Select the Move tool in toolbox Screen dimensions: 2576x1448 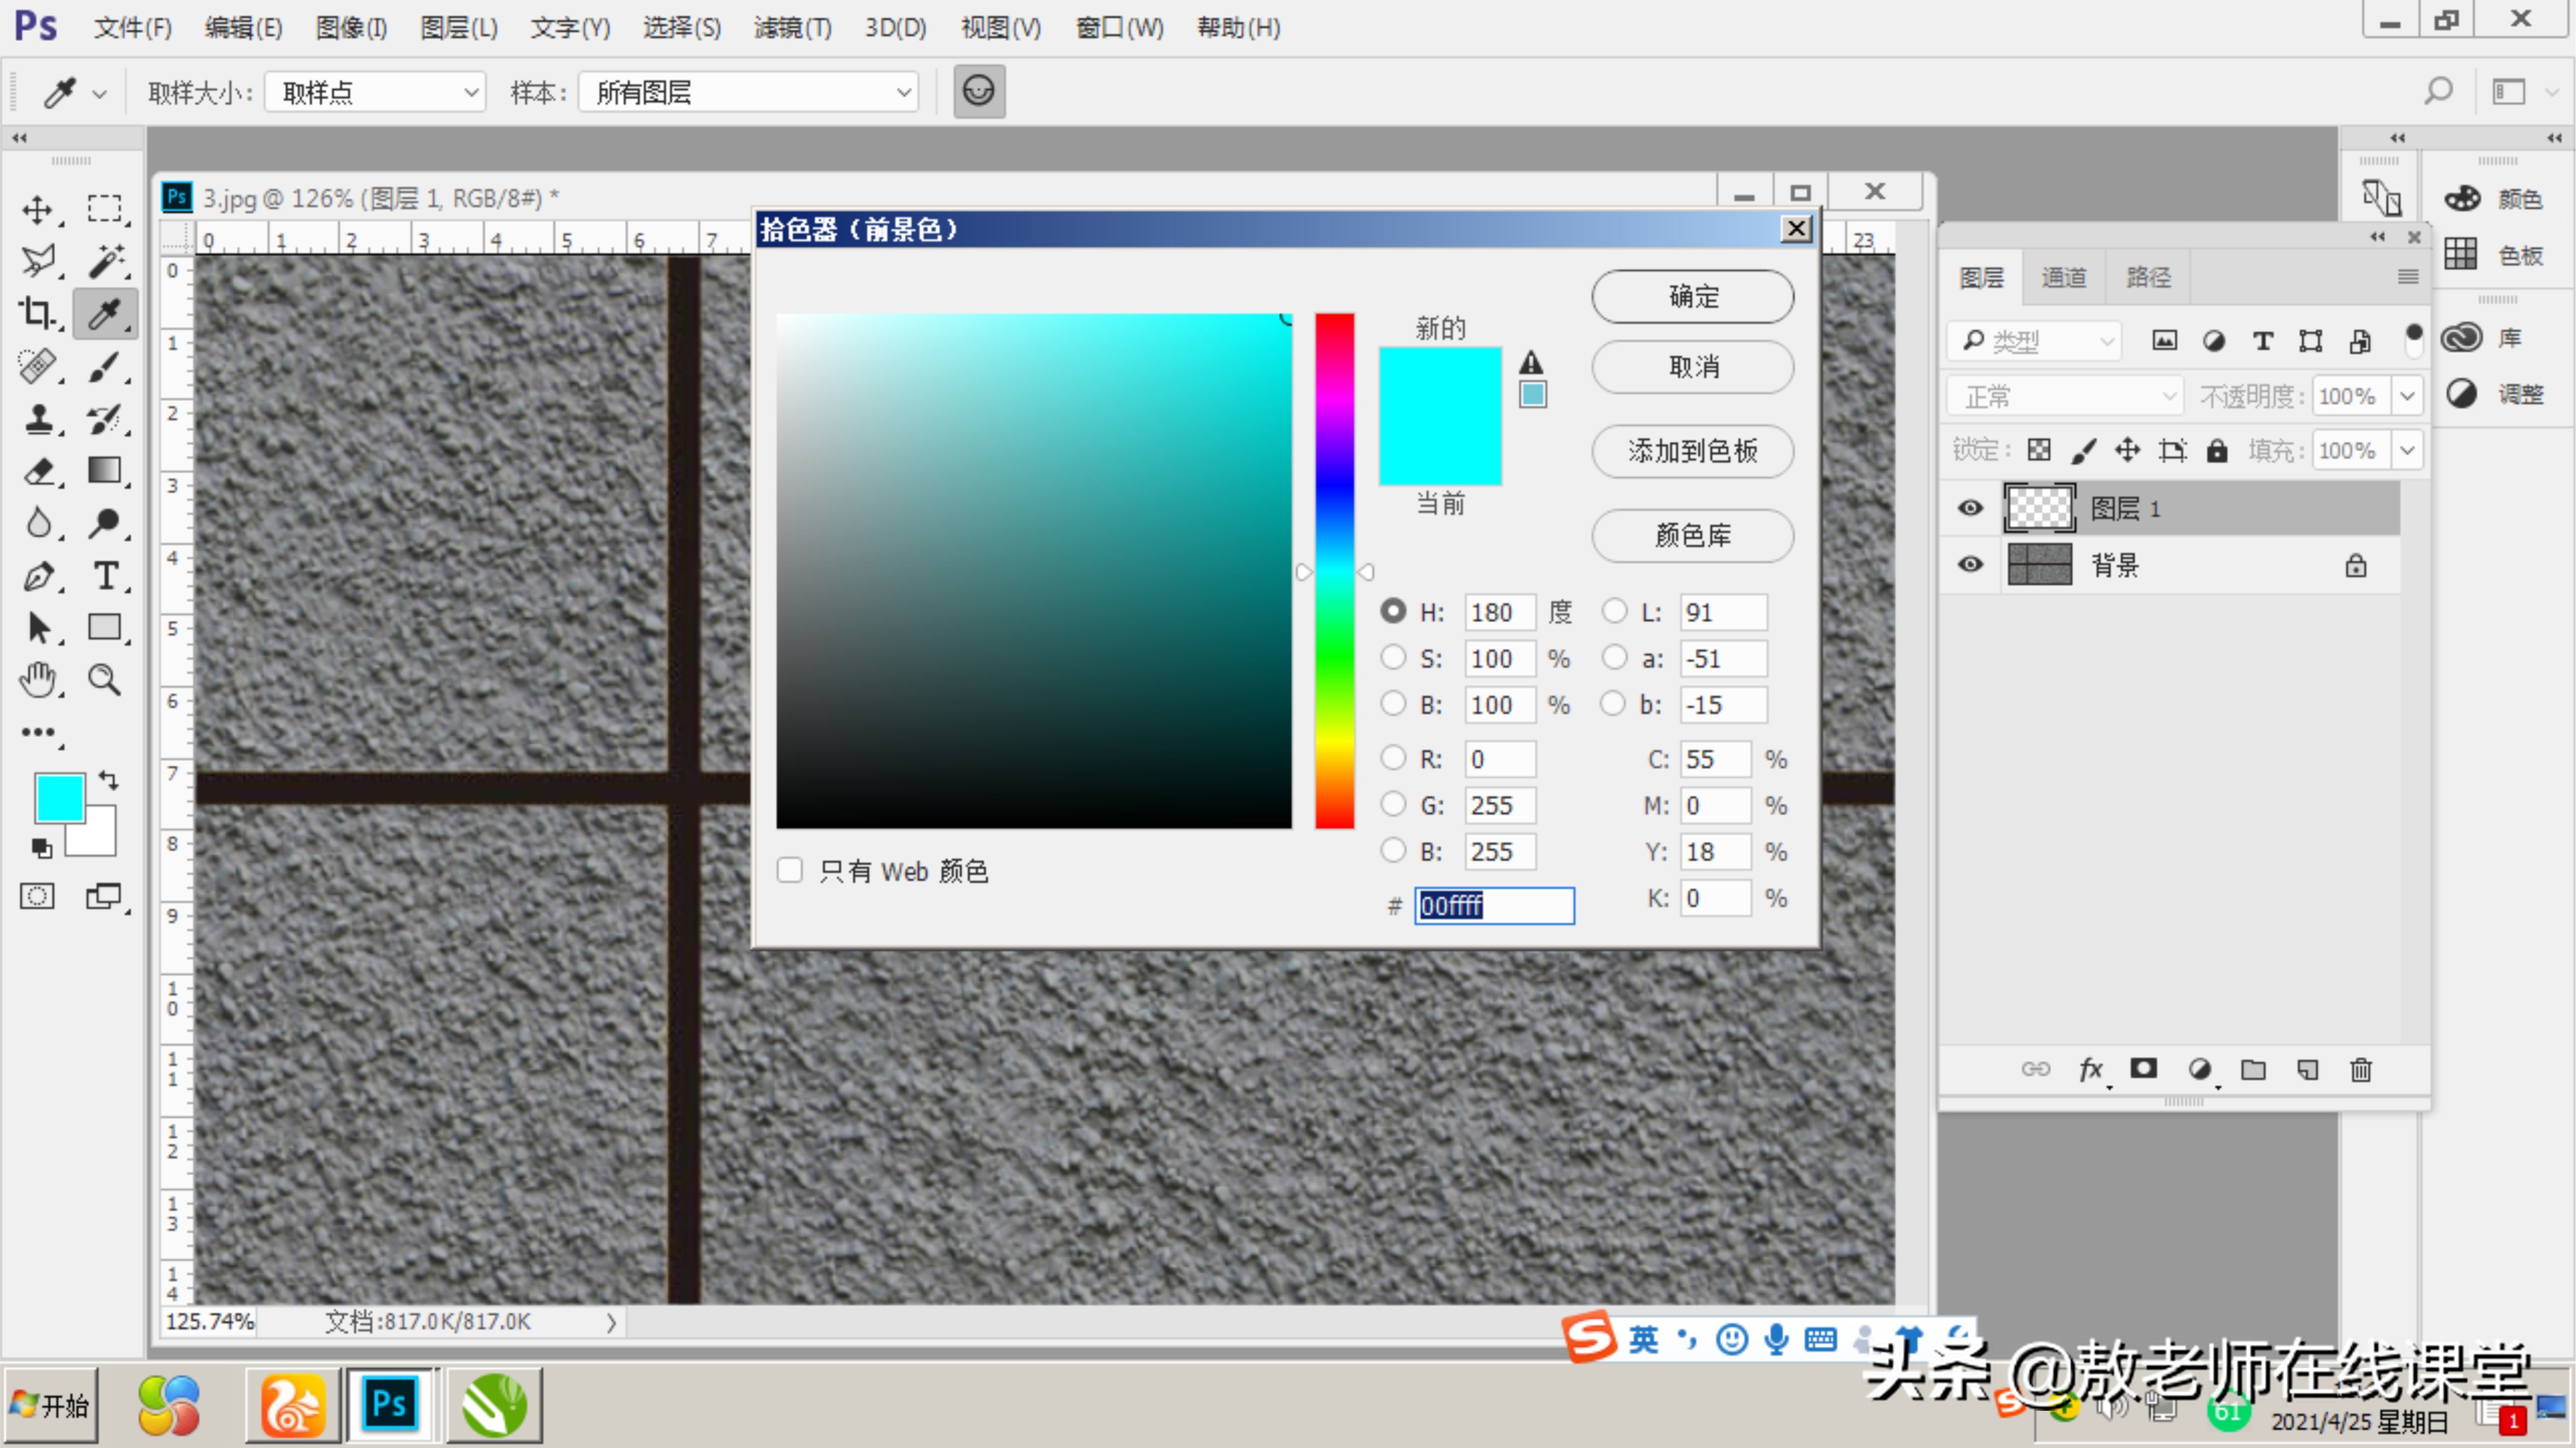[x=38, y=210]
